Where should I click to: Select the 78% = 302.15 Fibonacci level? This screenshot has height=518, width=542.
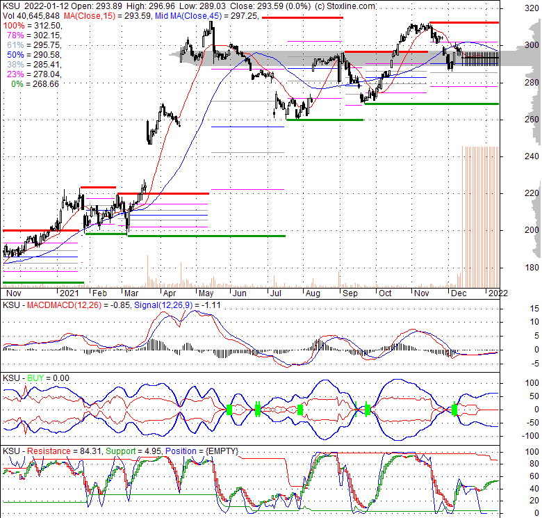pos(33,35)
